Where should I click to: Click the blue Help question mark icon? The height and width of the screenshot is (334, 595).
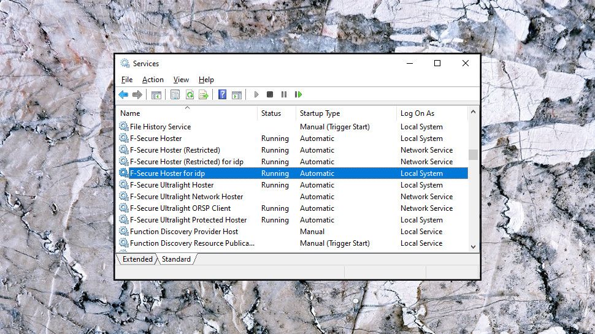pyautogui.click(x=222, y=94)
